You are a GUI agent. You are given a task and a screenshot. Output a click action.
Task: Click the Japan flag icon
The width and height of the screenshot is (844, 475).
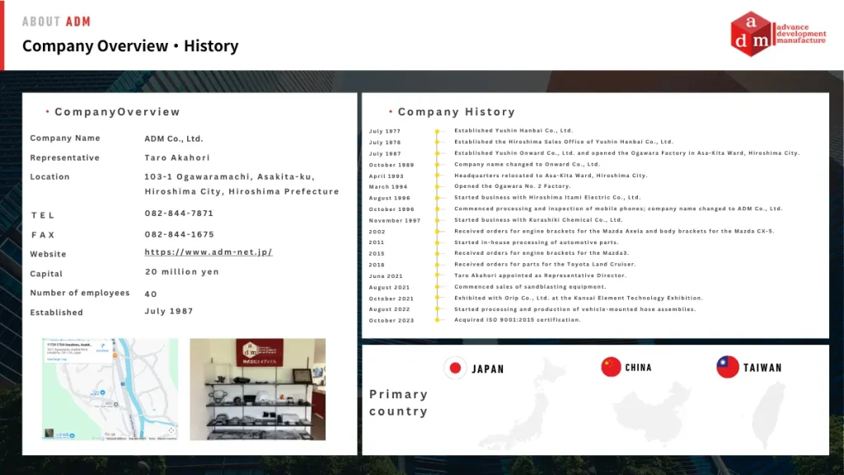[x=455, y=368]
